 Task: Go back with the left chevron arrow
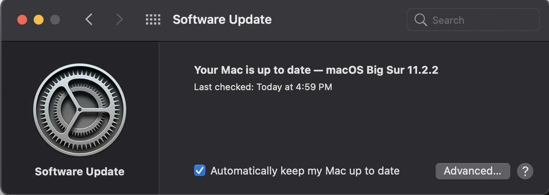pos(89,19)
